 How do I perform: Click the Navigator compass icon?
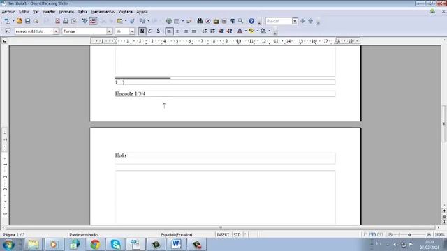[x=208, y=21]
